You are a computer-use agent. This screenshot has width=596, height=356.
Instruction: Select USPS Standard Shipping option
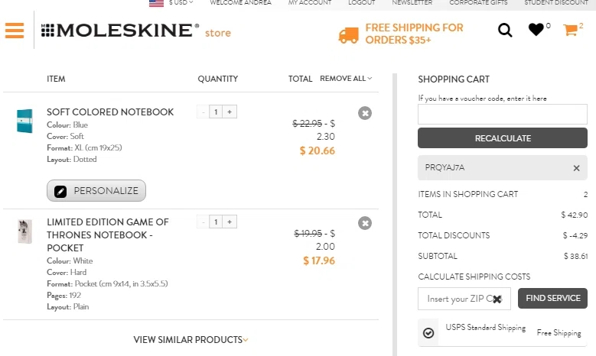(428, 333)
